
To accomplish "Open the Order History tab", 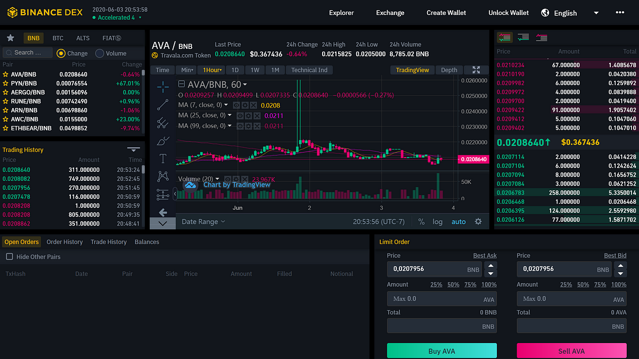I will tap(64, 242).
